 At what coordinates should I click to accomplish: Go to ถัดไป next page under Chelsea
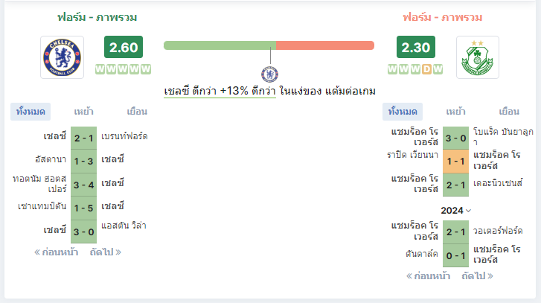pos(106,252)
